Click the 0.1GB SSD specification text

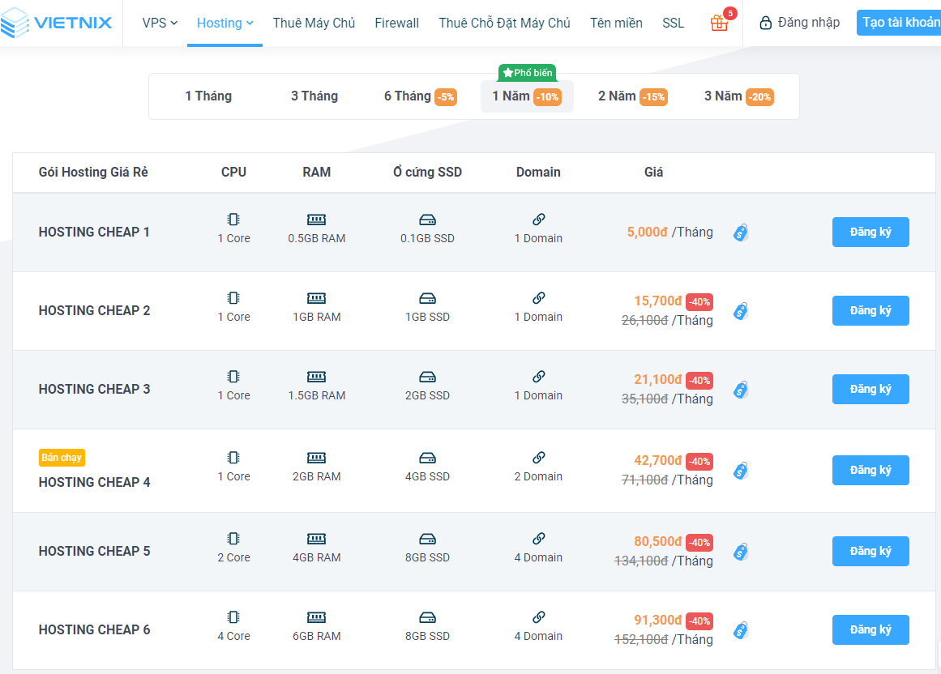(x=427, y=238)
